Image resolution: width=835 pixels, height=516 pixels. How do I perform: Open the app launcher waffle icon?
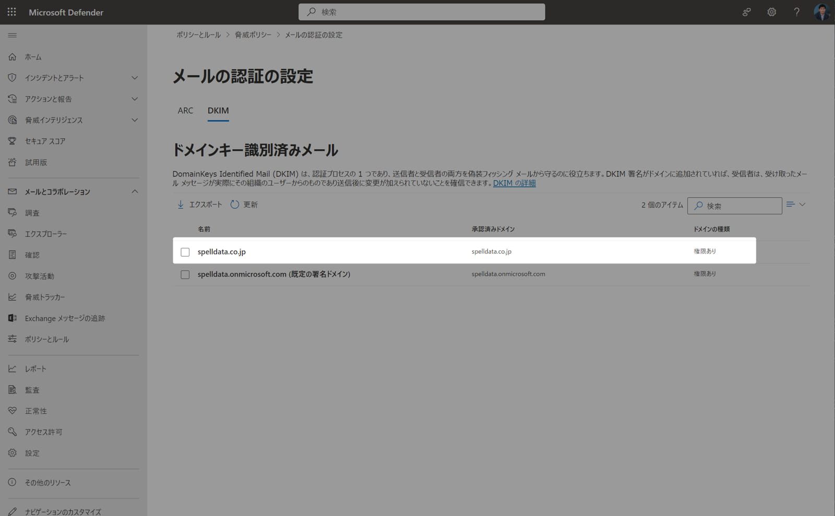(x=11, y=11)
